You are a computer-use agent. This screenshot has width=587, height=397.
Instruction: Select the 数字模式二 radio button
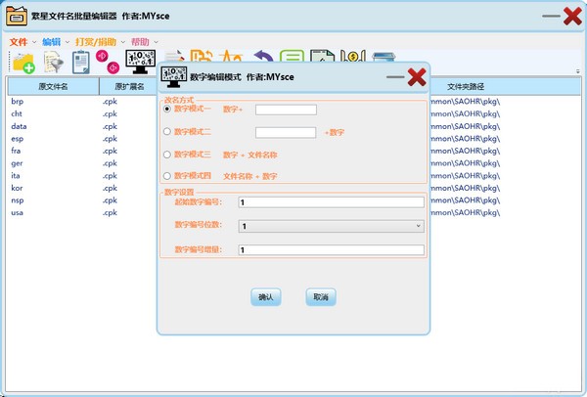(167, 131)
